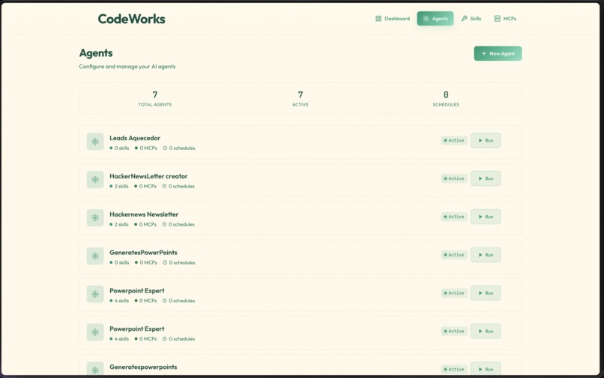Run the Leads Aquecedor agent
The image size is (604, 378).
tap(486, 140)
